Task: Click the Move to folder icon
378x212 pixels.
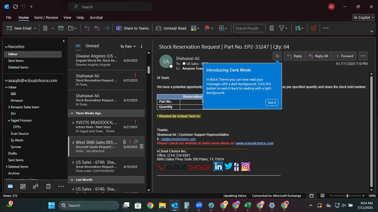Action: tap(71, 28)
